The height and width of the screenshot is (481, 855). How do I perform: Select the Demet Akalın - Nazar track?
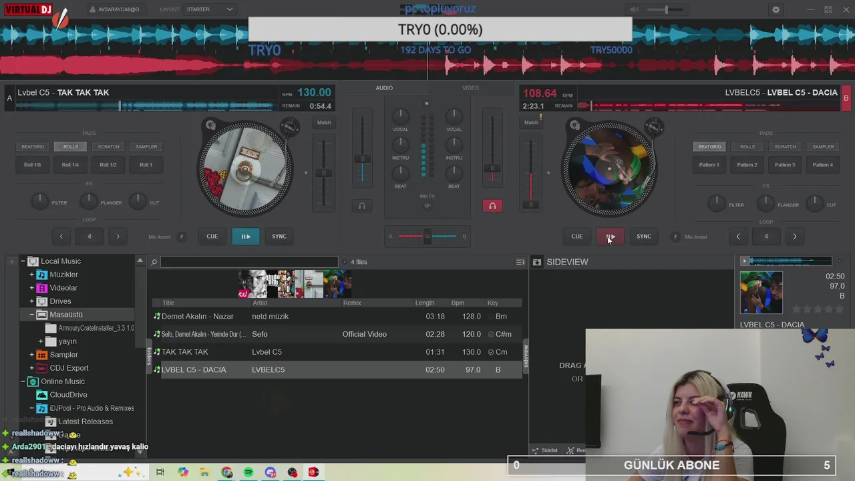coord(337,316)
